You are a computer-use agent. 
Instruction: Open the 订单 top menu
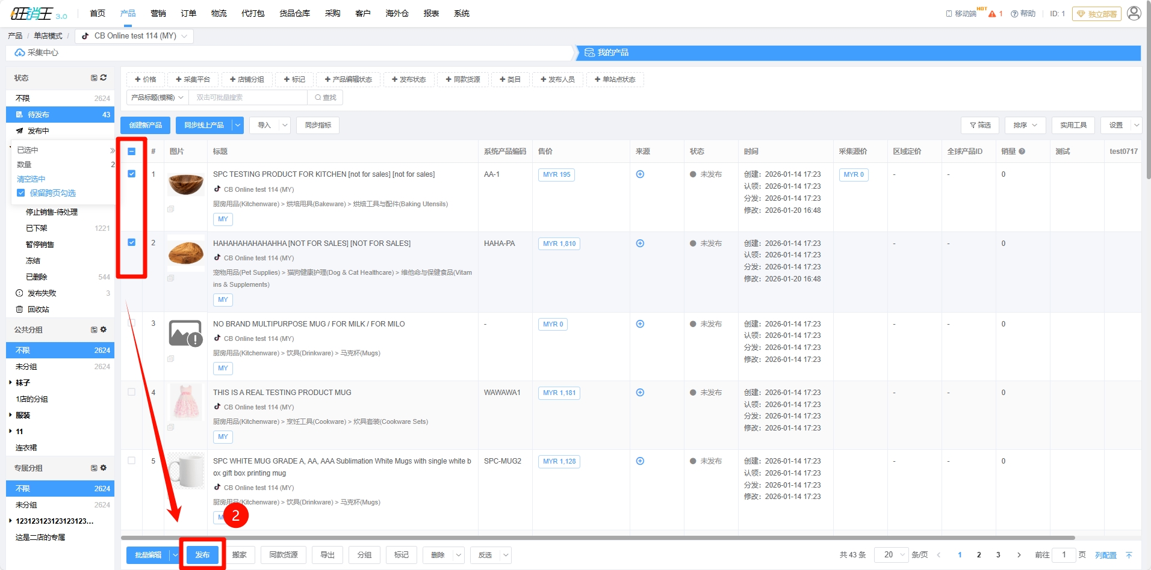(x=188, y=13)
